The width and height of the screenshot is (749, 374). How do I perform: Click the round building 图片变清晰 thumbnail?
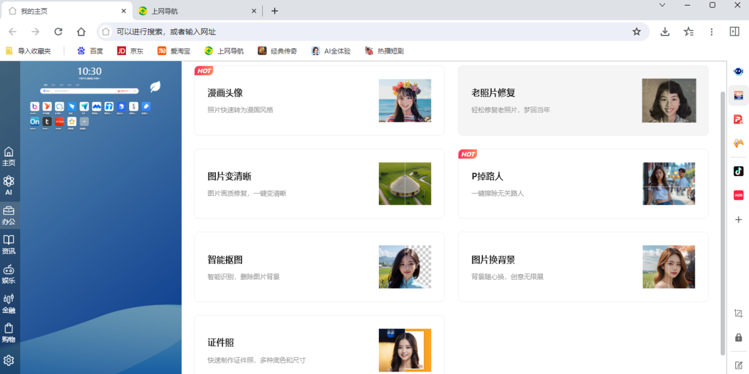tap(405, 184)
